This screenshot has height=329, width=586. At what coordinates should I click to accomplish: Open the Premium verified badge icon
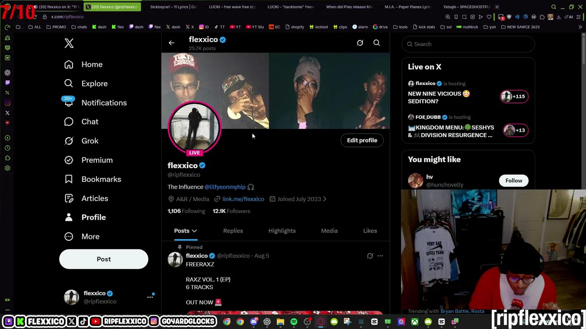click(x=69, y=160)
